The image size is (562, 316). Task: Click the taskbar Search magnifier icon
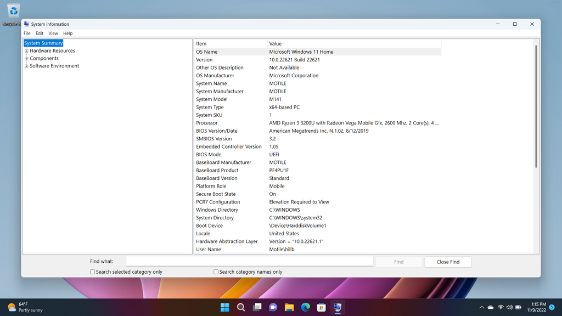coord(241,307)
